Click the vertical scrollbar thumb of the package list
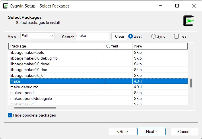The height and width of the screenshot is (139, 202). (191, 83)
